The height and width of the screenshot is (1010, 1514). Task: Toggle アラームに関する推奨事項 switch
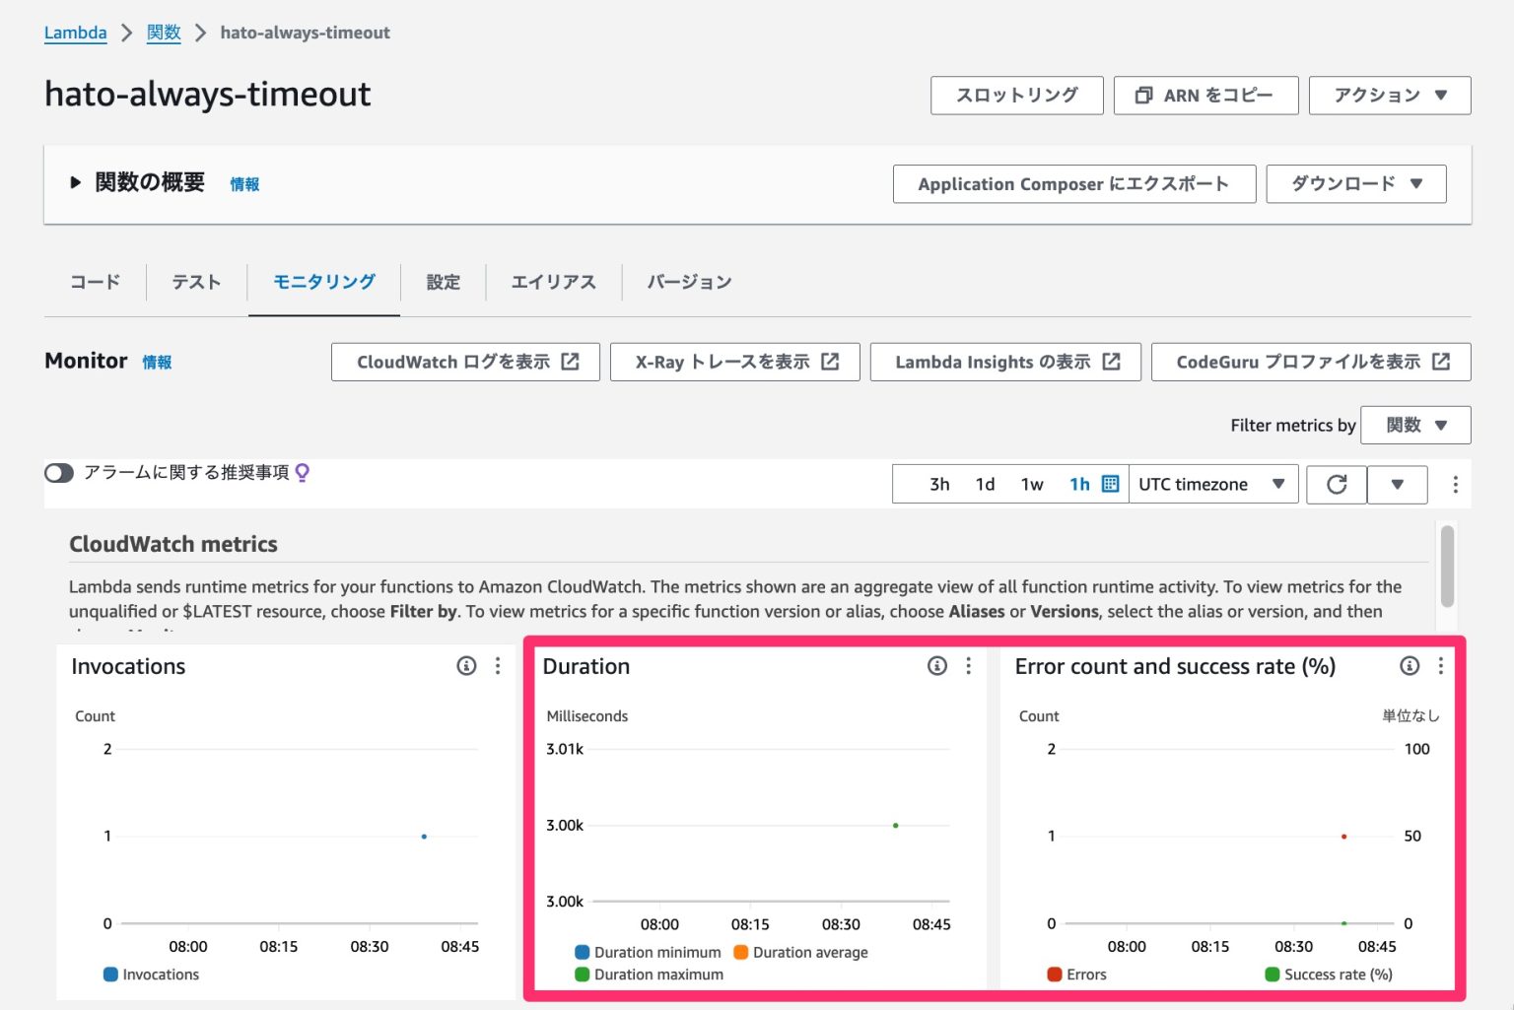pyautogui.click(x=59, y=473)
